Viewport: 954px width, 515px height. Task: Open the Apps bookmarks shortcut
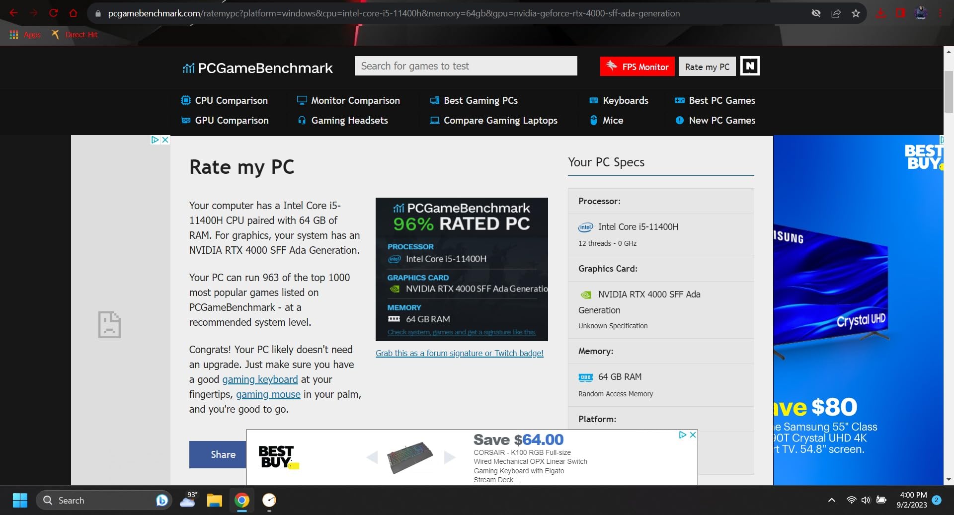click(25, 35)
